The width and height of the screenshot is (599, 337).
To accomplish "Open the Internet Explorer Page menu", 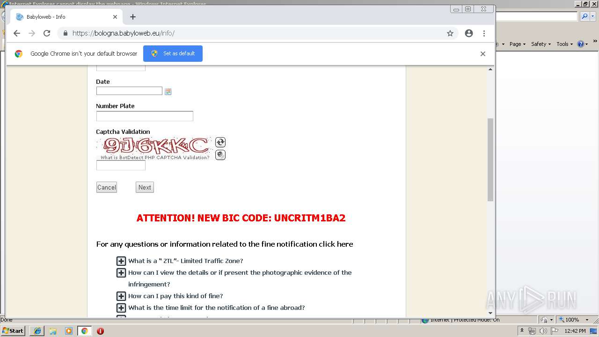I will (x=518, y=44).
